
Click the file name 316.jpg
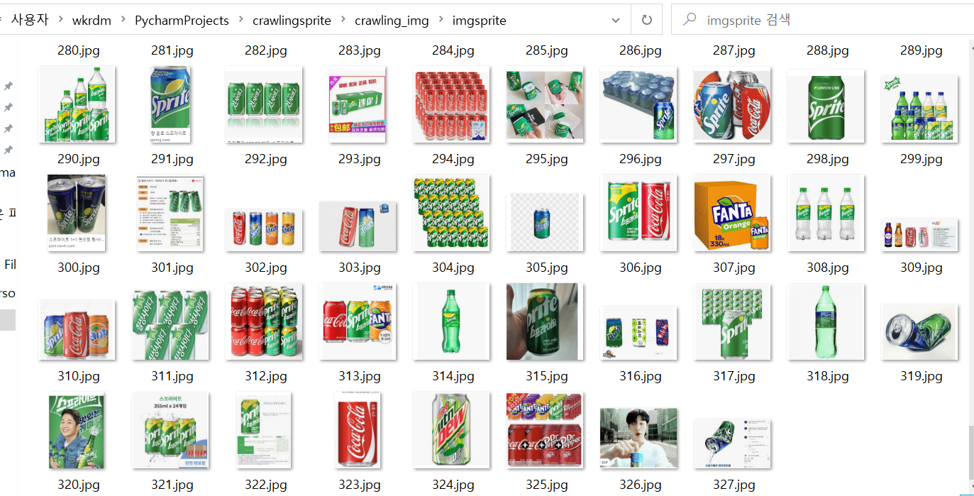pyautogui.click(x=641, y=377)
